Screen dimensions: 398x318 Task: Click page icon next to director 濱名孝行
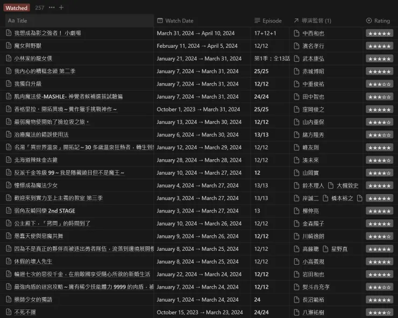pyautogui.click(x=296, y=46)
